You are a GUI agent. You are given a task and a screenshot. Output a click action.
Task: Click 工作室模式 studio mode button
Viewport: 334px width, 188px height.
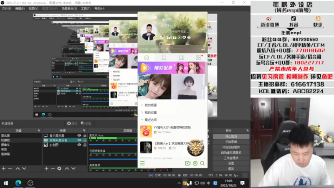231,158
